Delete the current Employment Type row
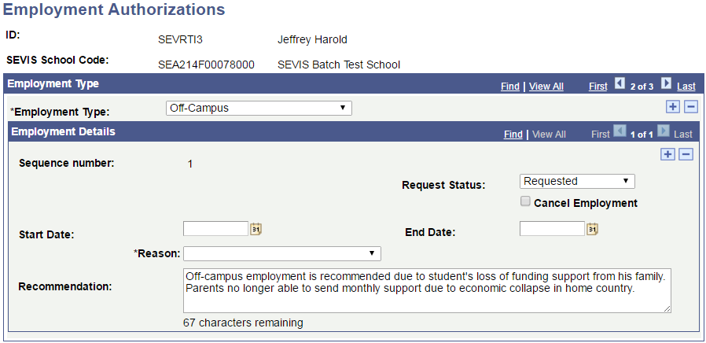 point(690,107)
